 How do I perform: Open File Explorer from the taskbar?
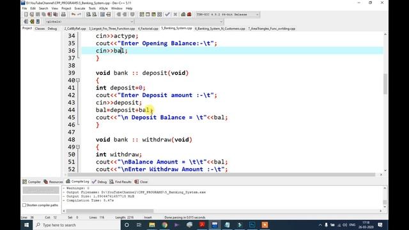click(152, 225)
